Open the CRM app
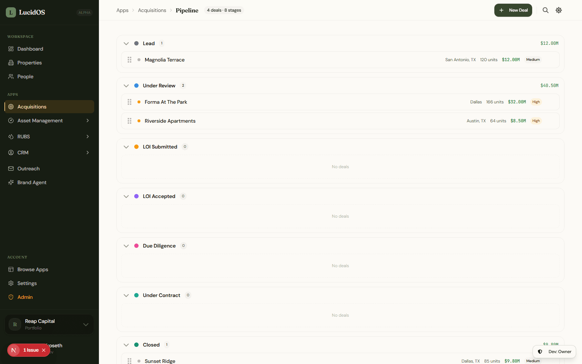The height and width of the screenshot is (364, 582). click(x=23, y=153)
